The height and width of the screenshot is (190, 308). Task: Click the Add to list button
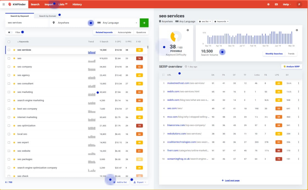(120, 182)
